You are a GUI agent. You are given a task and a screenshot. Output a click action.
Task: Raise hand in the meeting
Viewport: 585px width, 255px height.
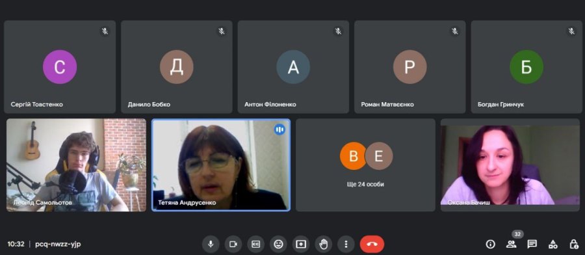click(x=324, y=244)
